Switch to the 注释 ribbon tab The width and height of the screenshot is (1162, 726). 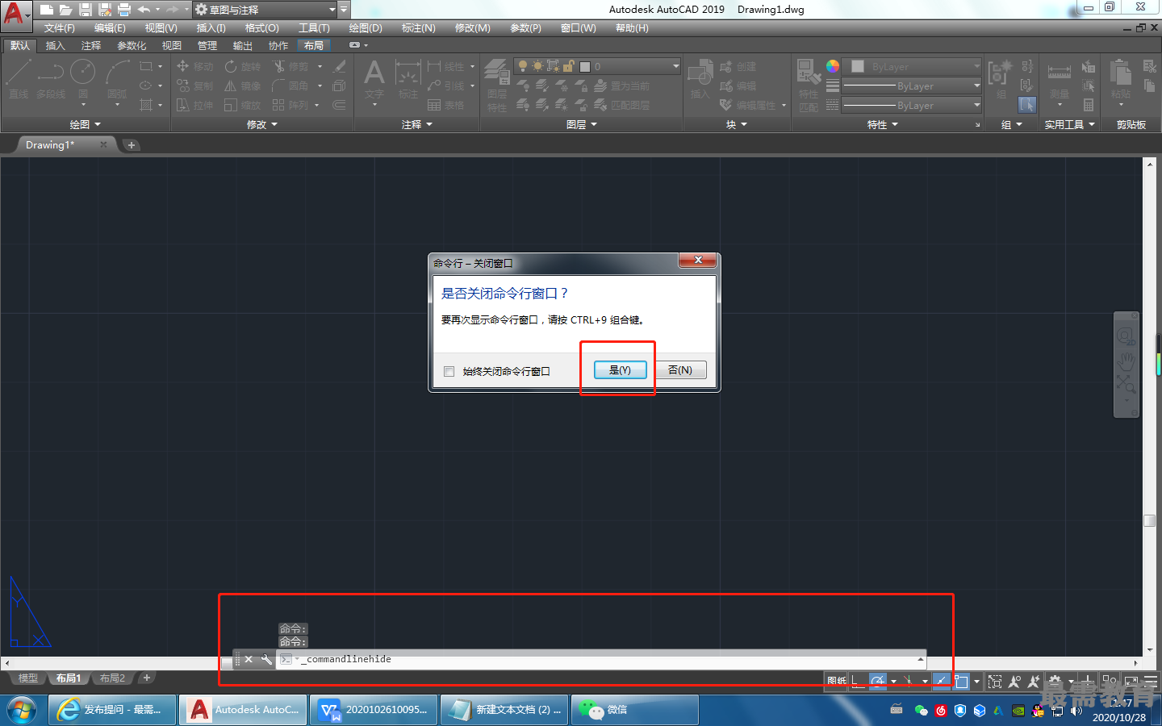91,46
